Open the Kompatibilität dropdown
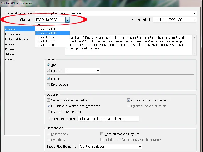The width and height of the screenshot is (203, 152). [175, 20]
